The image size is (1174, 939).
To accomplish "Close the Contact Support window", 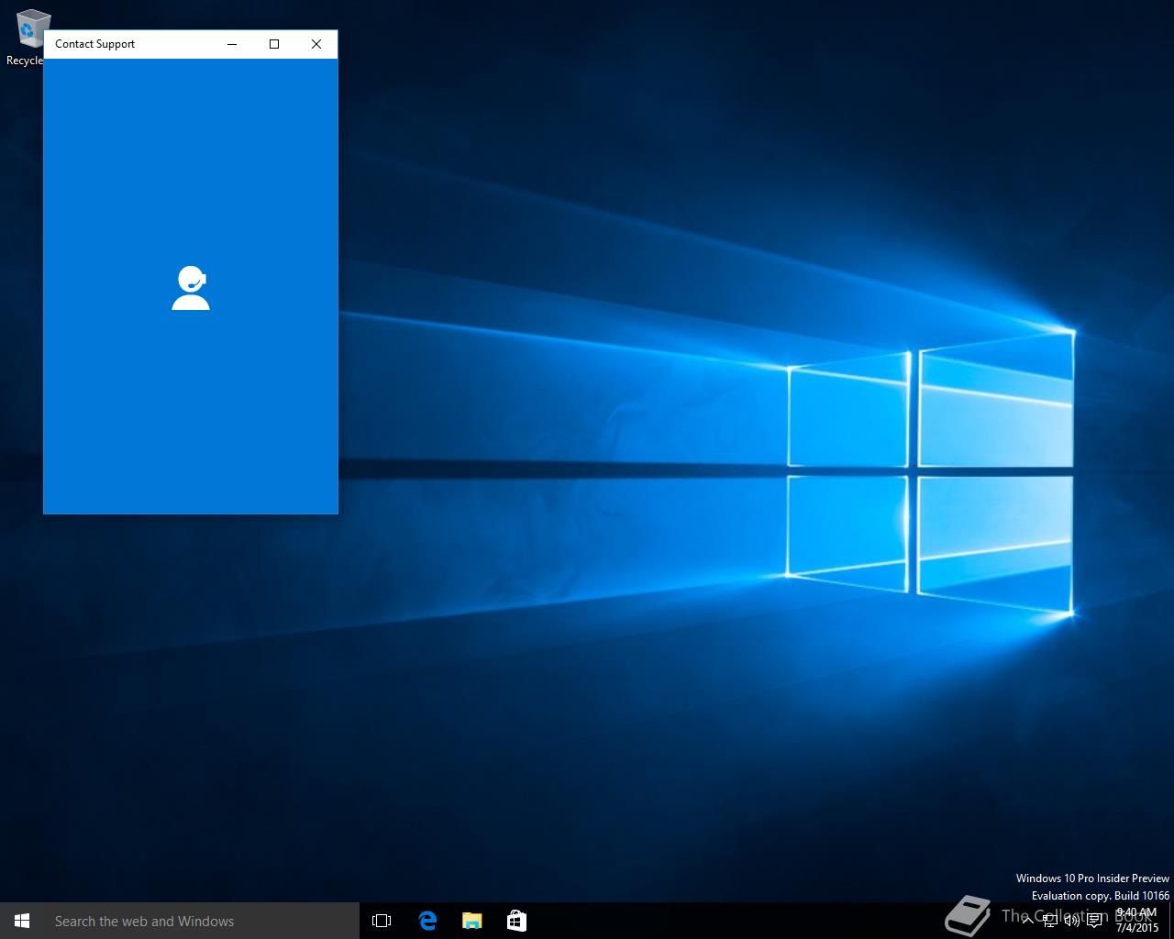I will (316, 44).
